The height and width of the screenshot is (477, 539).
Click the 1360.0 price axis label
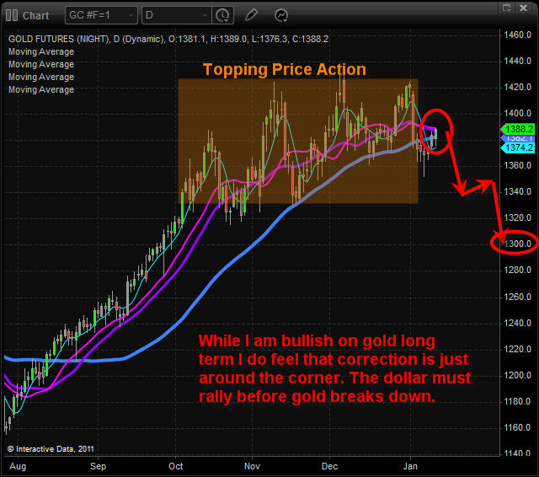(518, 165)
